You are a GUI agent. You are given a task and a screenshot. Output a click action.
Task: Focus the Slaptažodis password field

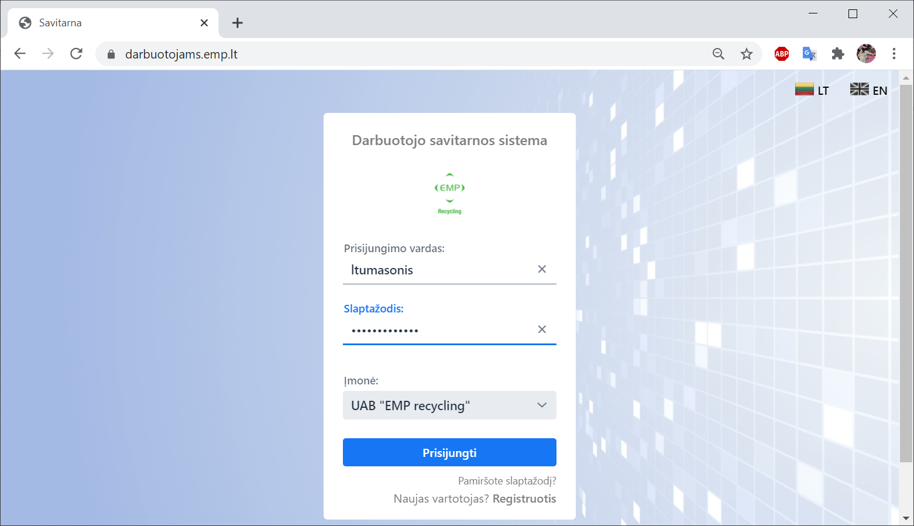point(449,331)
